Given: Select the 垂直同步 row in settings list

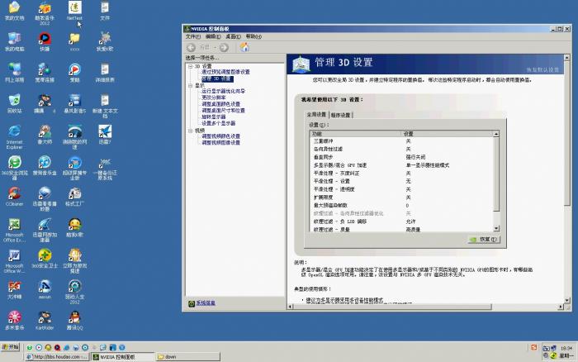Looking at the screenshot, I should (x=401, y=157).
